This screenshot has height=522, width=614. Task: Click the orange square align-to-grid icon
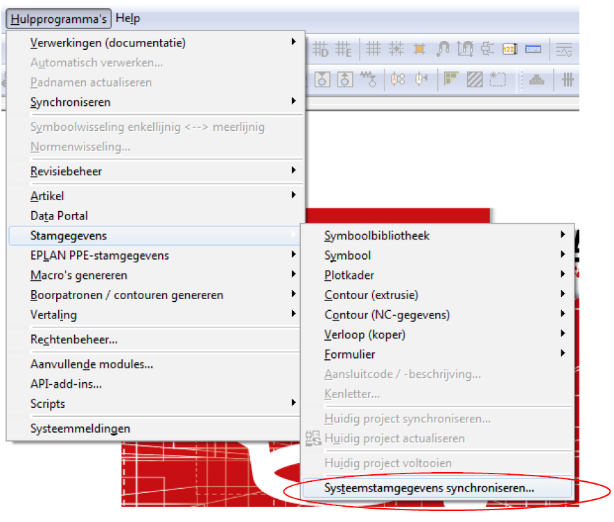(x=419, y=49)
